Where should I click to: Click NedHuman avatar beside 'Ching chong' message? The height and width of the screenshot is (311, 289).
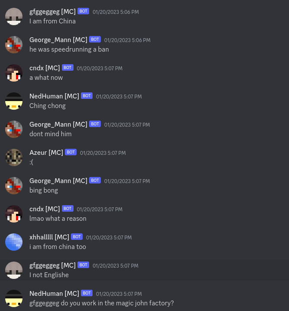tap(14, 101)
